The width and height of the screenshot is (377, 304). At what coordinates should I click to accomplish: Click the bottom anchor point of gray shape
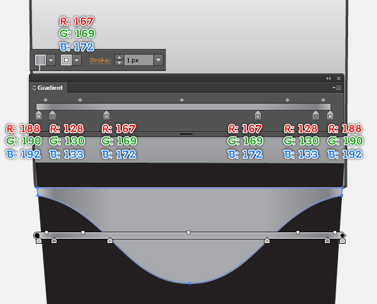[190, 283]
